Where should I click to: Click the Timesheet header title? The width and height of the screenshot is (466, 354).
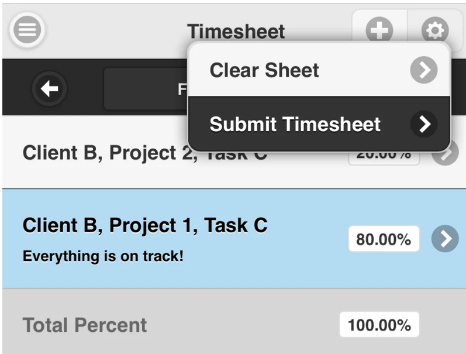coord(236,31)
